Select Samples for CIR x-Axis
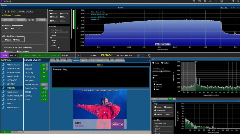The width and height of the screenshot is (240, 134). (x=155, y=84)
